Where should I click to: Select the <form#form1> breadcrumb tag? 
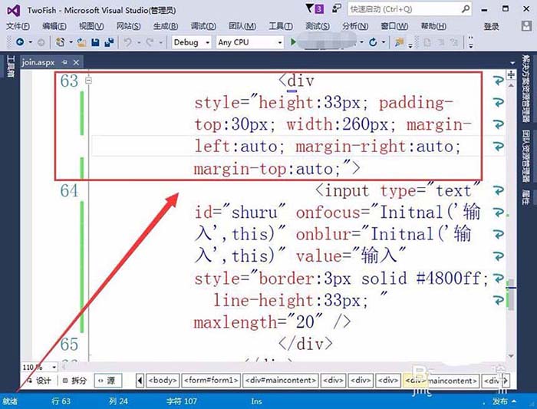pyautogui.click(x=211, y=381)
